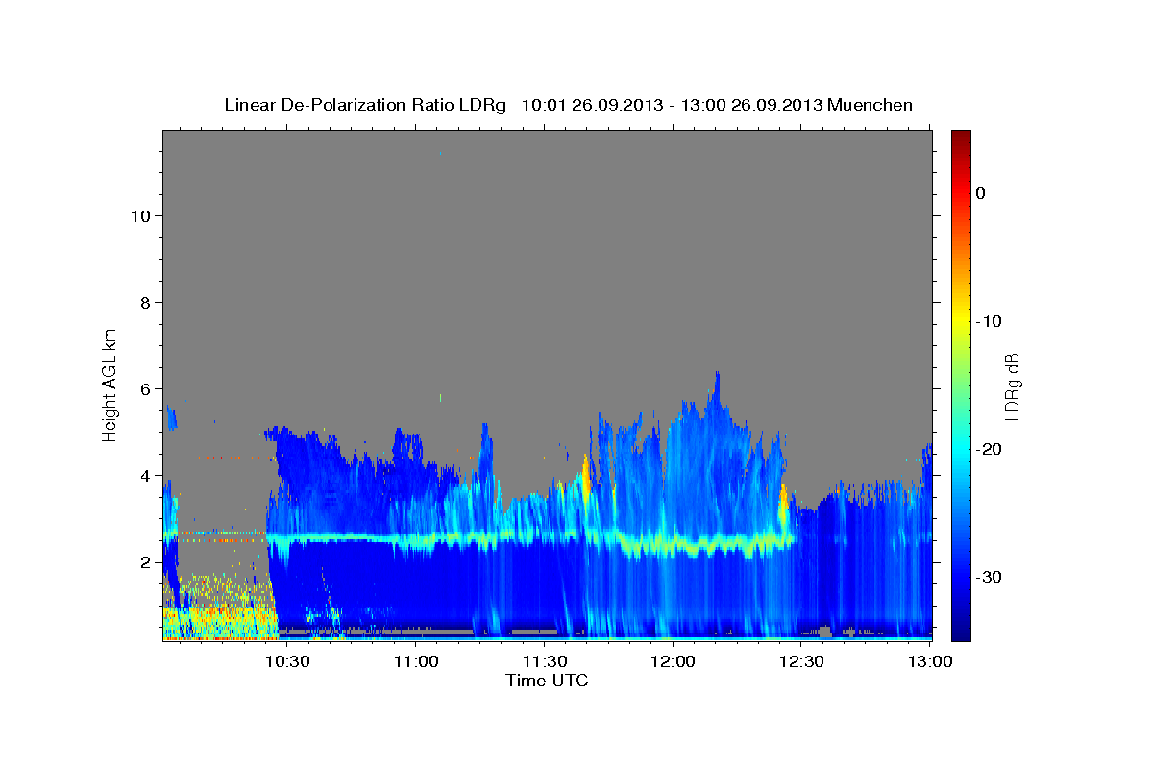The height and width of the screenshot is (769, 1153).
Task: Click the colorbar value label -30
Action: point(990,577)
